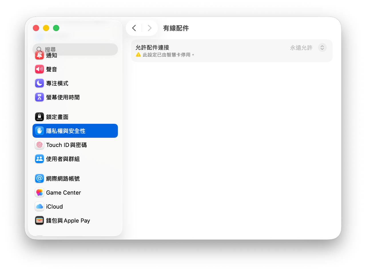Open Game Center settings
Screen dimensions: 366x272
click(x=75, y=192)
